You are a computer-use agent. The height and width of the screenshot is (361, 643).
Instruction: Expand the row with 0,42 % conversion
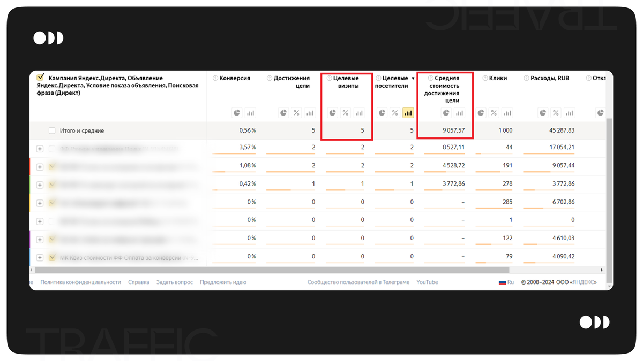click(40, 185)
